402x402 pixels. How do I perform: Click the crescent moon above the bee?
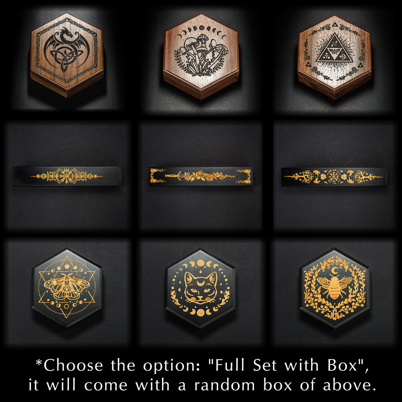[335, 270]
